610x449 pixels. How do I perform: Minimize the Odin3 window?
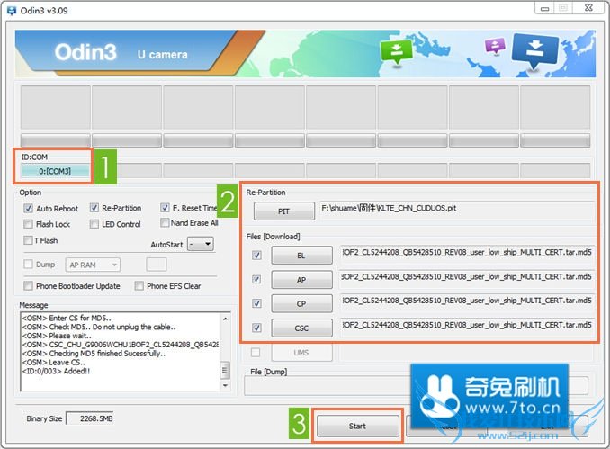pos(544,8)
